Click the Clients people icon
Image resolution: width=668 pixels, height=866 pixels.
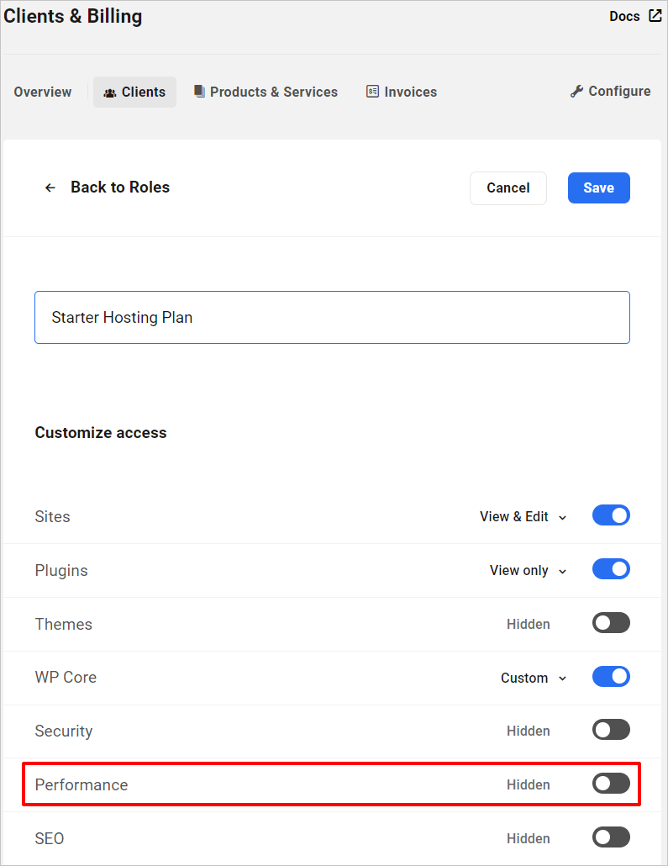point(110,92)
